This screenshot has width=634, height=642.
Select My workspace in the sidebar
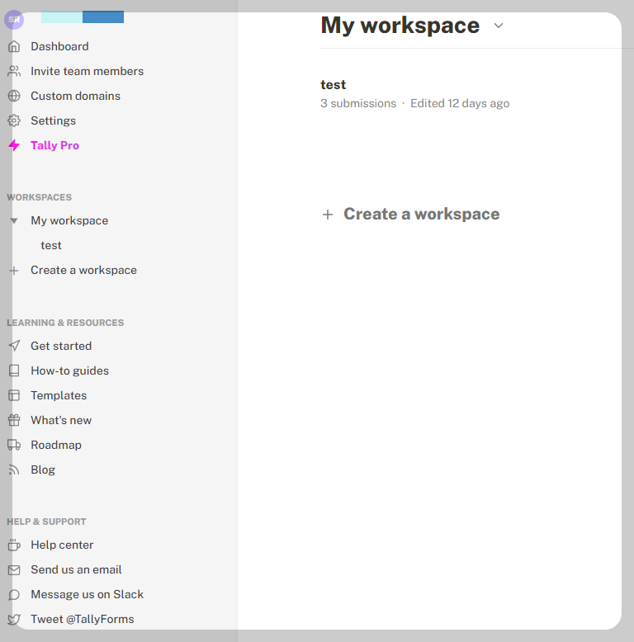pyautogui.click(x=69, y=220)
